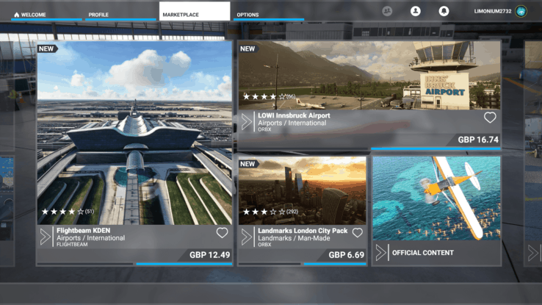The image size is (542, 305).
Task: Click the arrow icon beside Official Content
Action: 380,253
